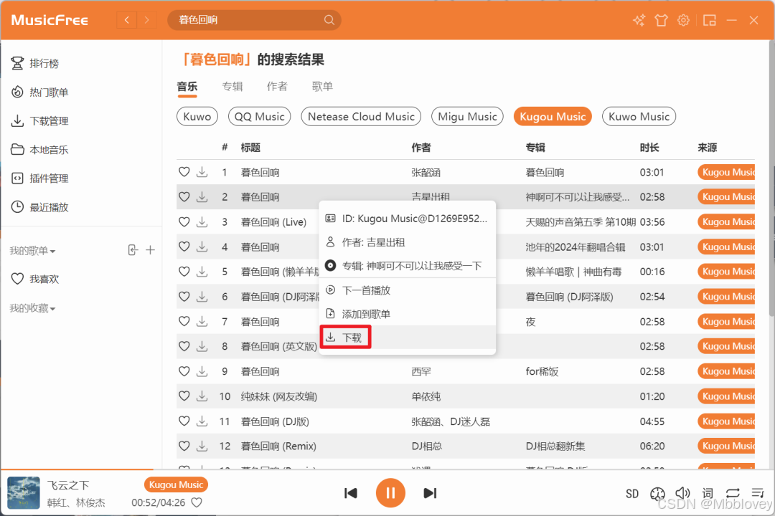
Task: Favorite song 1 暮色回响 heart
Action: coord(184,172)
